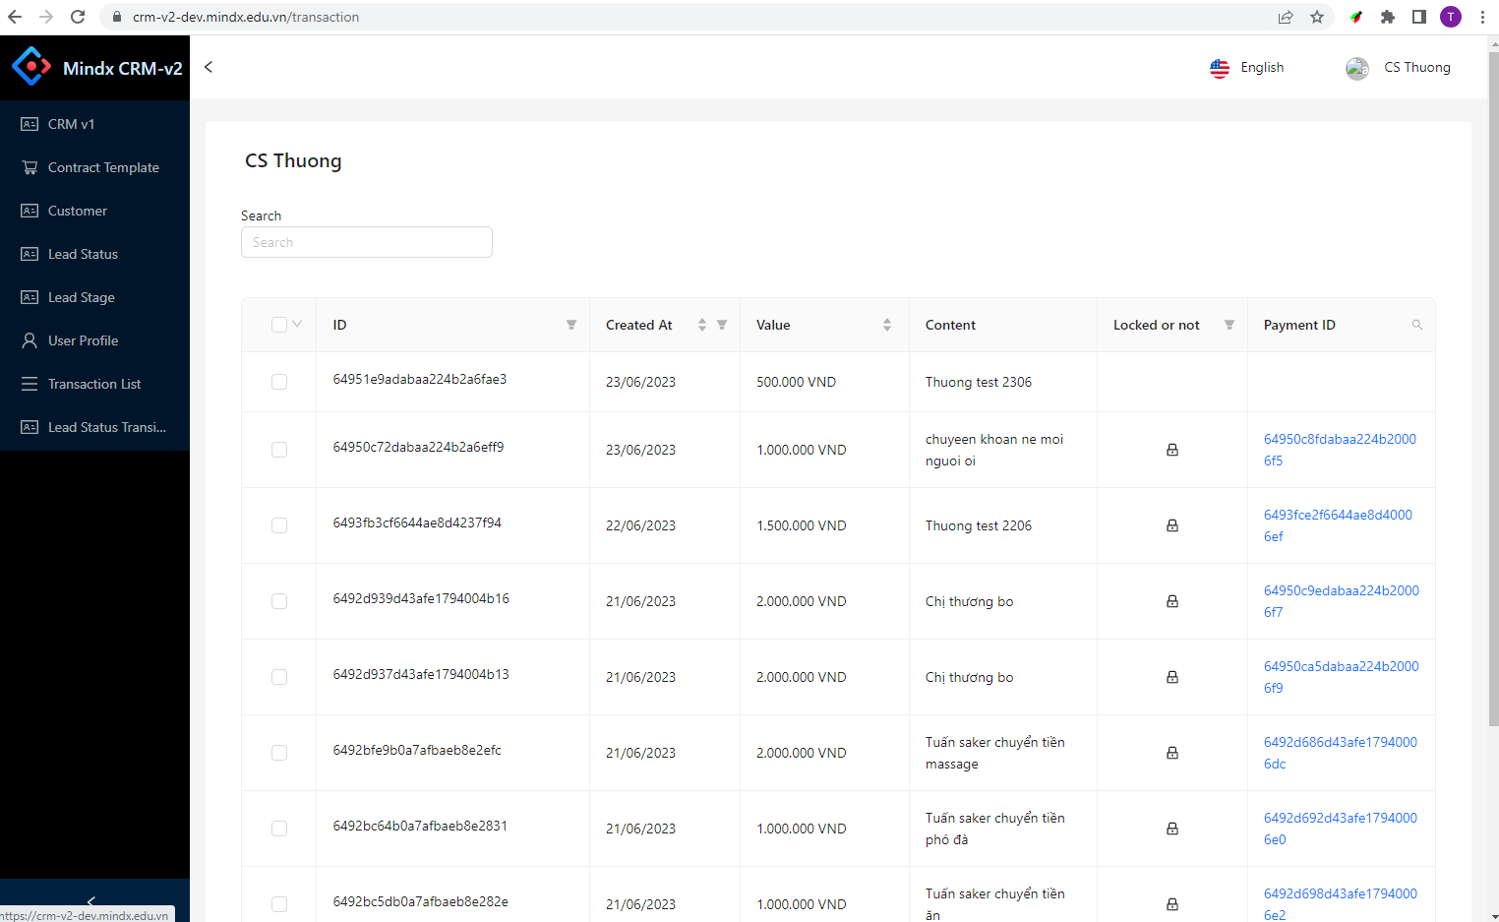Click into the Search input field
Viewport: 1499px width, 922px height.
pyautogui.click(x=367, y=242)
